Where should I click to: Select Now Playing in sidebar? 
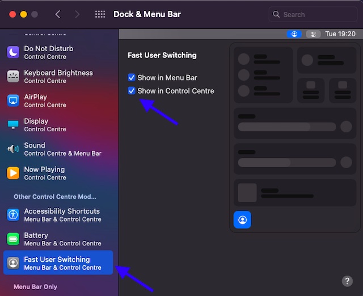[58, 173]
